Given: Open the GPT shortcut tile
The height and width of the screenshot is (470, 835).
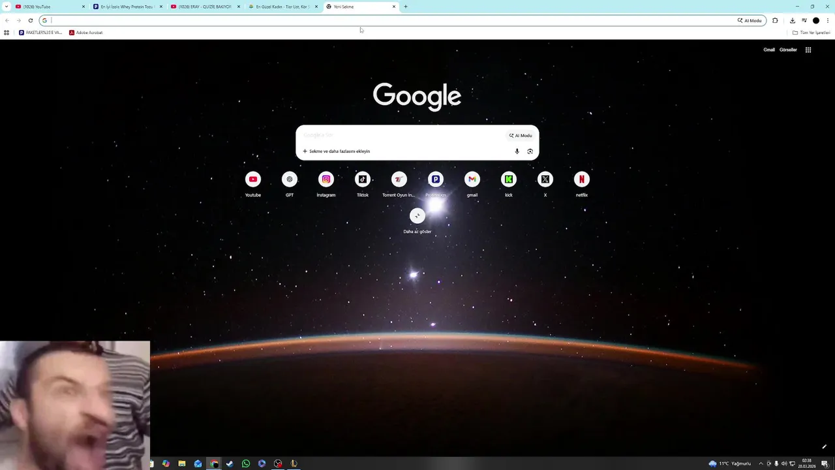Looking at the screenshot, I should 290,185.
